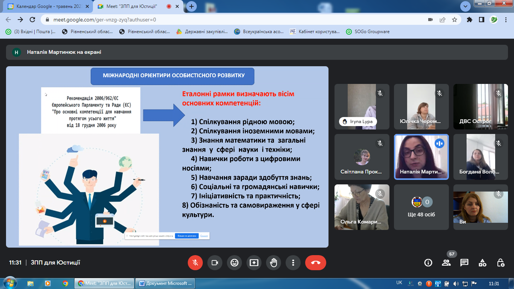
Task: Open the Державні закупівлі bookmark
Action: pyautogui.click(x=202, y=32)
